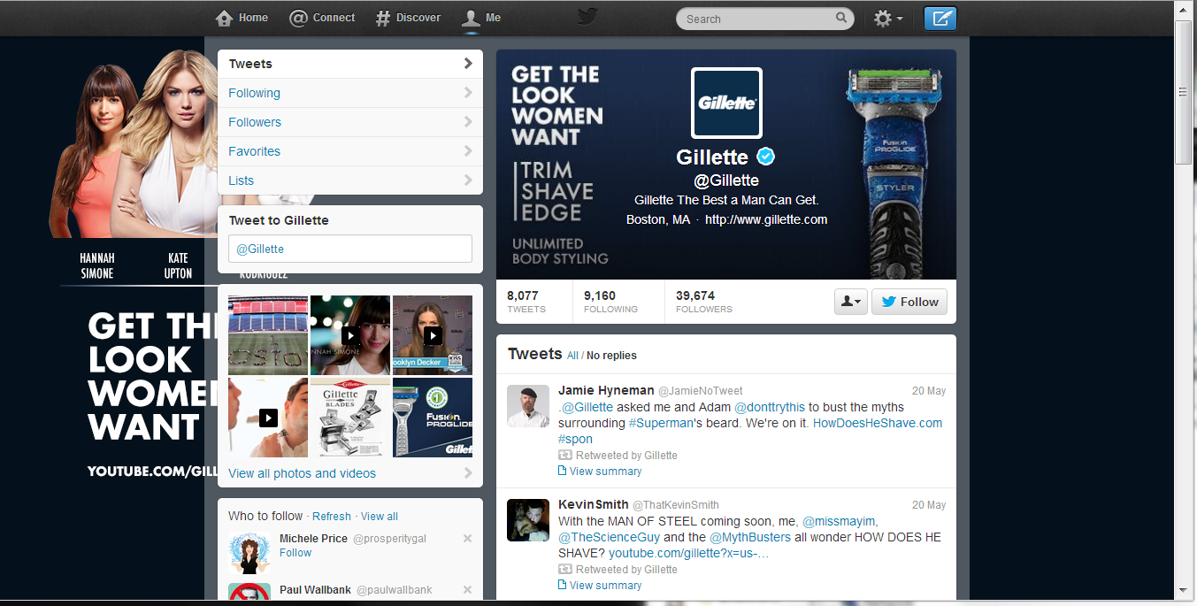Select the Tweets sidebar item

tap(350, 64)
